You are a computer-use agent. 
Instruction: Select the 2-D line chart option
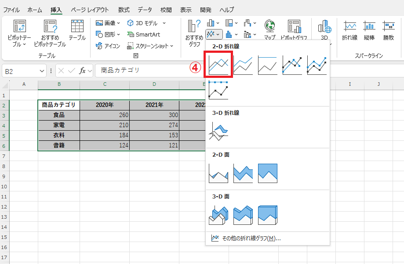click(218, 64)
